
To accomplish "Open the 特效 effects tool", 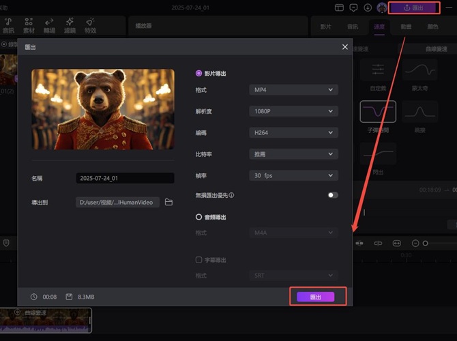I will point(90,26).
